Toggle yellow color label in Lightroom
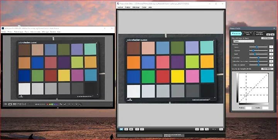This screenshot has width=278, height=140. (50, 104)
